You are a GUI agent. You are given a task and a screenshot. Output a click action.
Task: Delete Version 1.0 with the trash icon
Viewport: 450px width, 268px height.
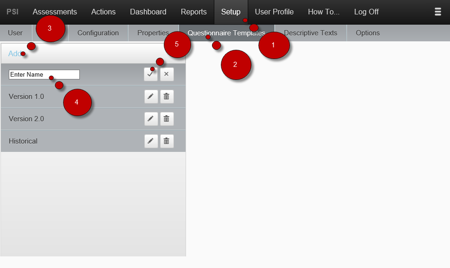167,97
